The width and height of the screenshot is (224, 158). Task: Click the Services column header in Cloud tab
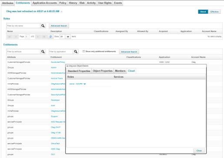point(119,77)
